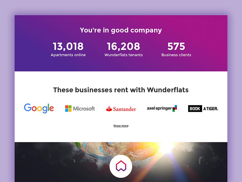The width and height of the screenshot is (242, 182).
Task: Click the Business clients label
Action: 176,55
